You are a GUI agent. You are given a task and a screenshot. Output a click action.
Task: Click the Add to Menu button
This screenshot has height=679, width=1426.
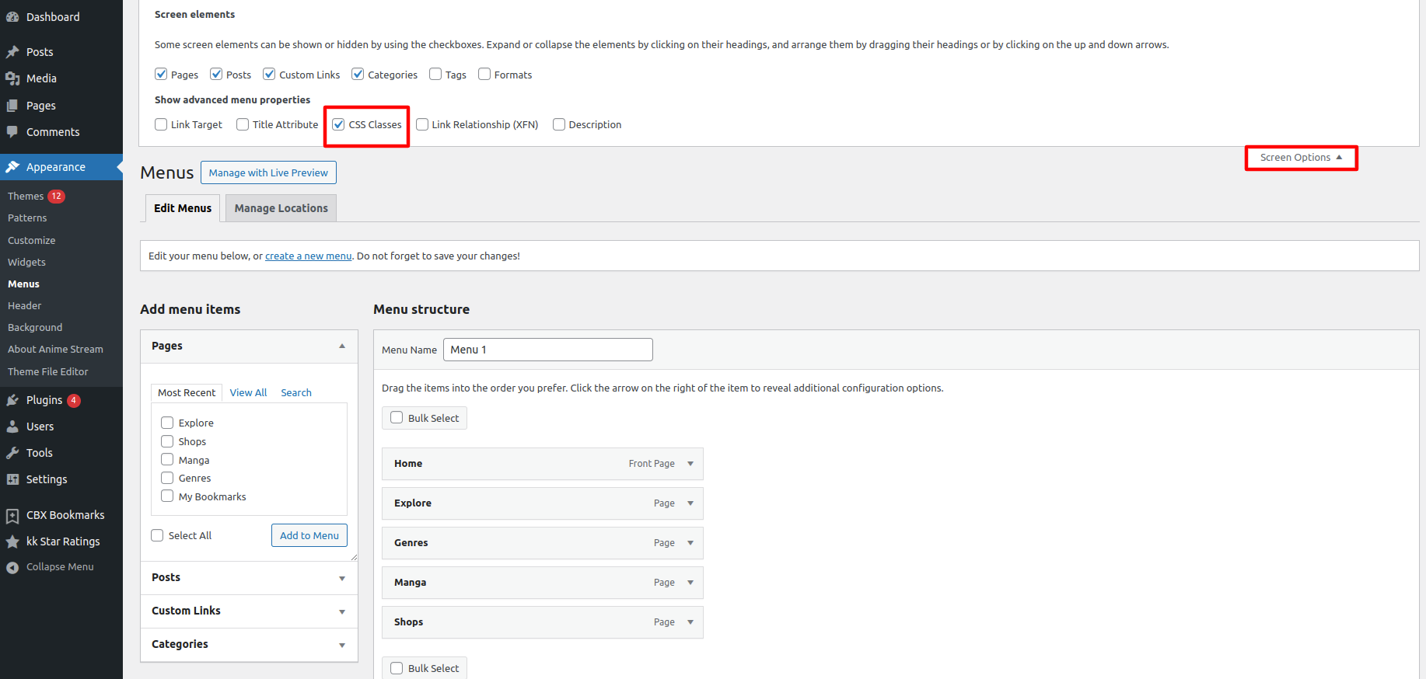(x=309, y=535)
